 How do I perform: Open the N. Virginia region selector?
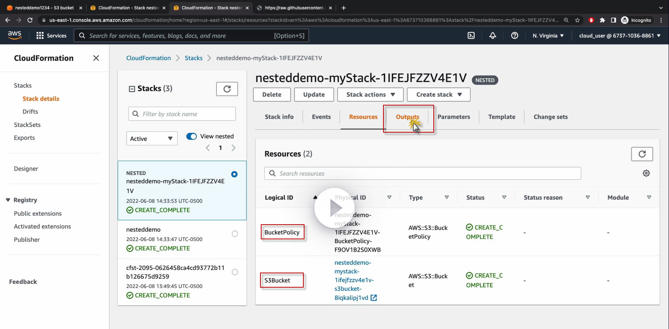coord(548,36)
